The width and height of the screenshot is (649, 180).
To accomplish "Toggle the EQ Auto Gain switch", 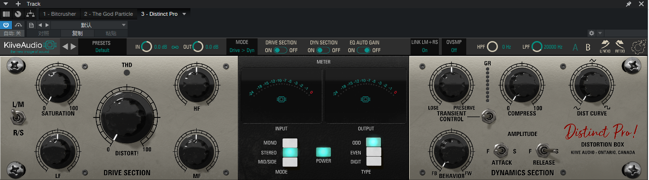I will (364, 50).
